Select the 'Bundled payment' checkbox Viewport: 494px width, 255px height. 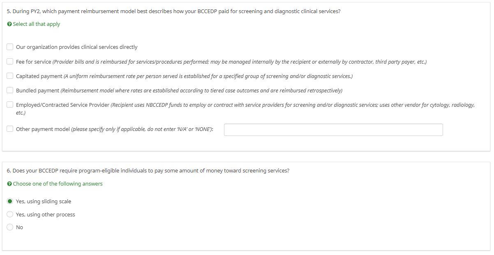click(10, 90)
